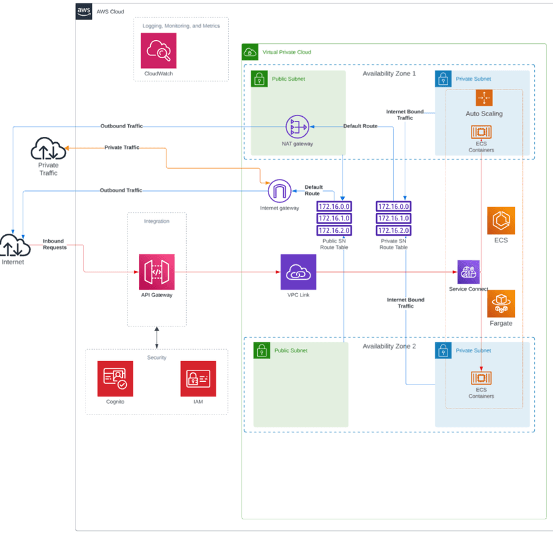553x534 pixels.
Task: Click the Availability Zone 1 label
Action: (x=389, y=73)
